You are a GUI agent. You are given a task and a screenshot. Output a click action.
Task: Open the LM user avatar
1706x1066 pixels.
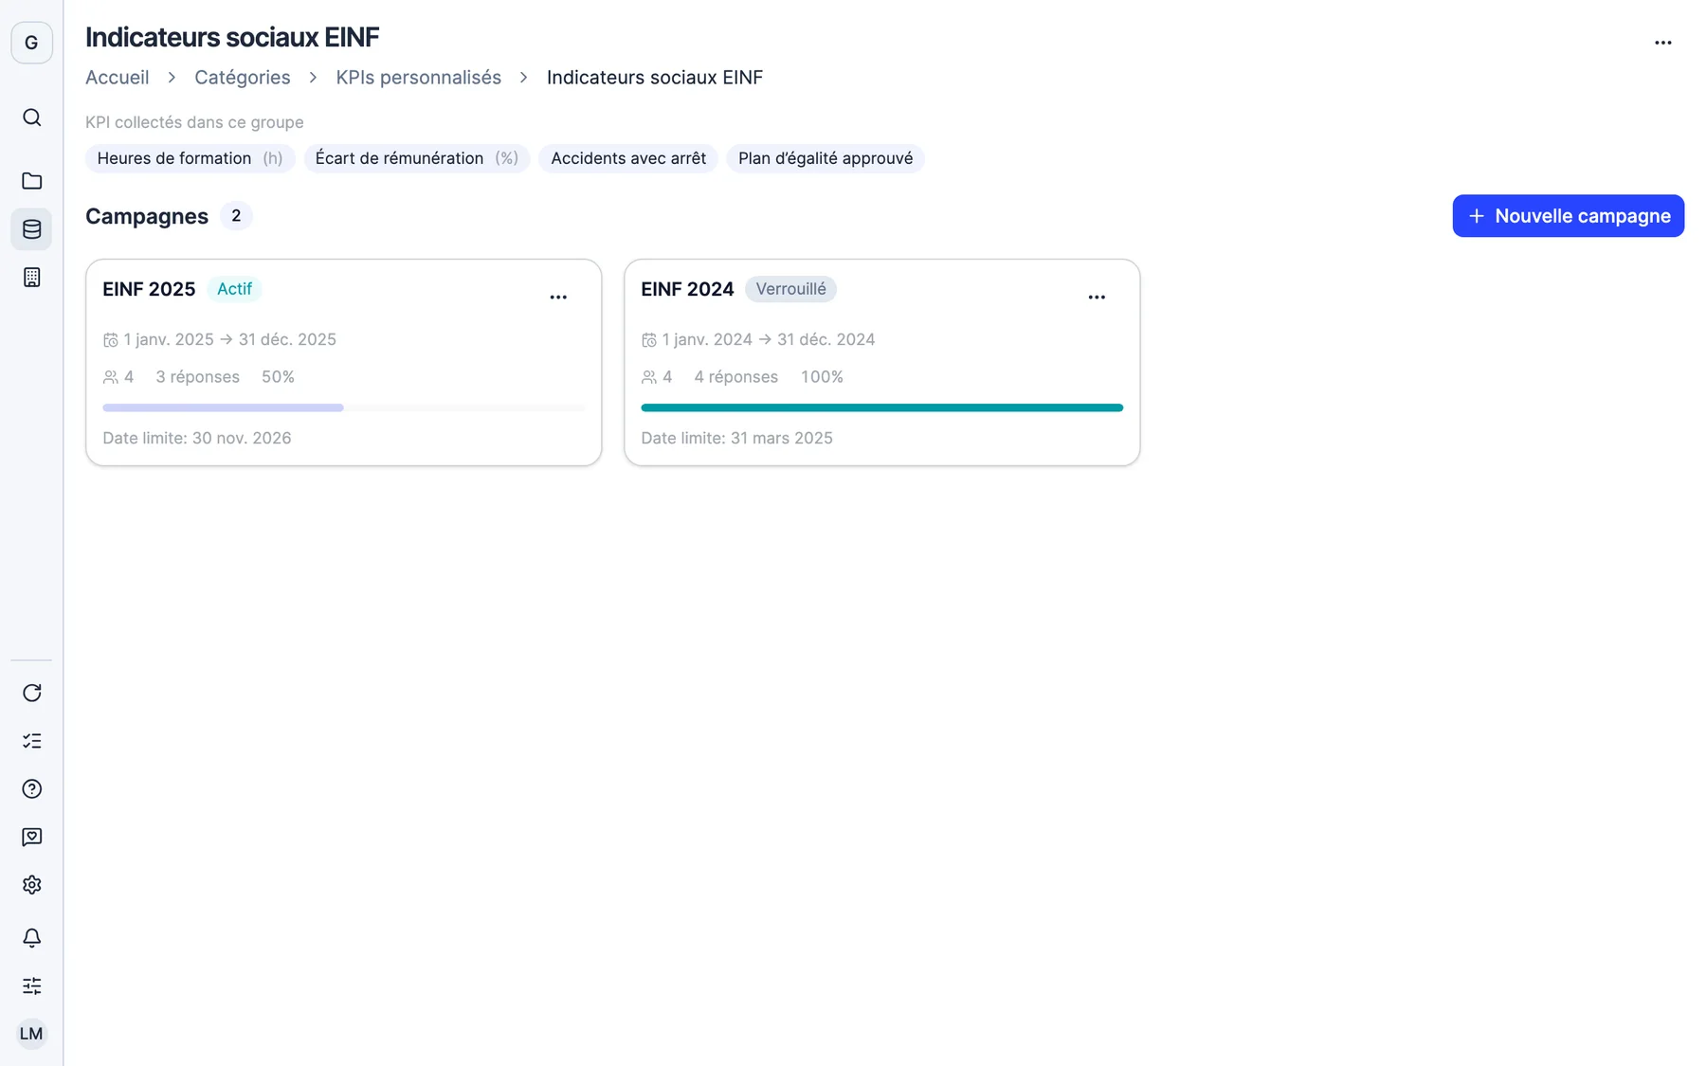(x=31, y=1034)
